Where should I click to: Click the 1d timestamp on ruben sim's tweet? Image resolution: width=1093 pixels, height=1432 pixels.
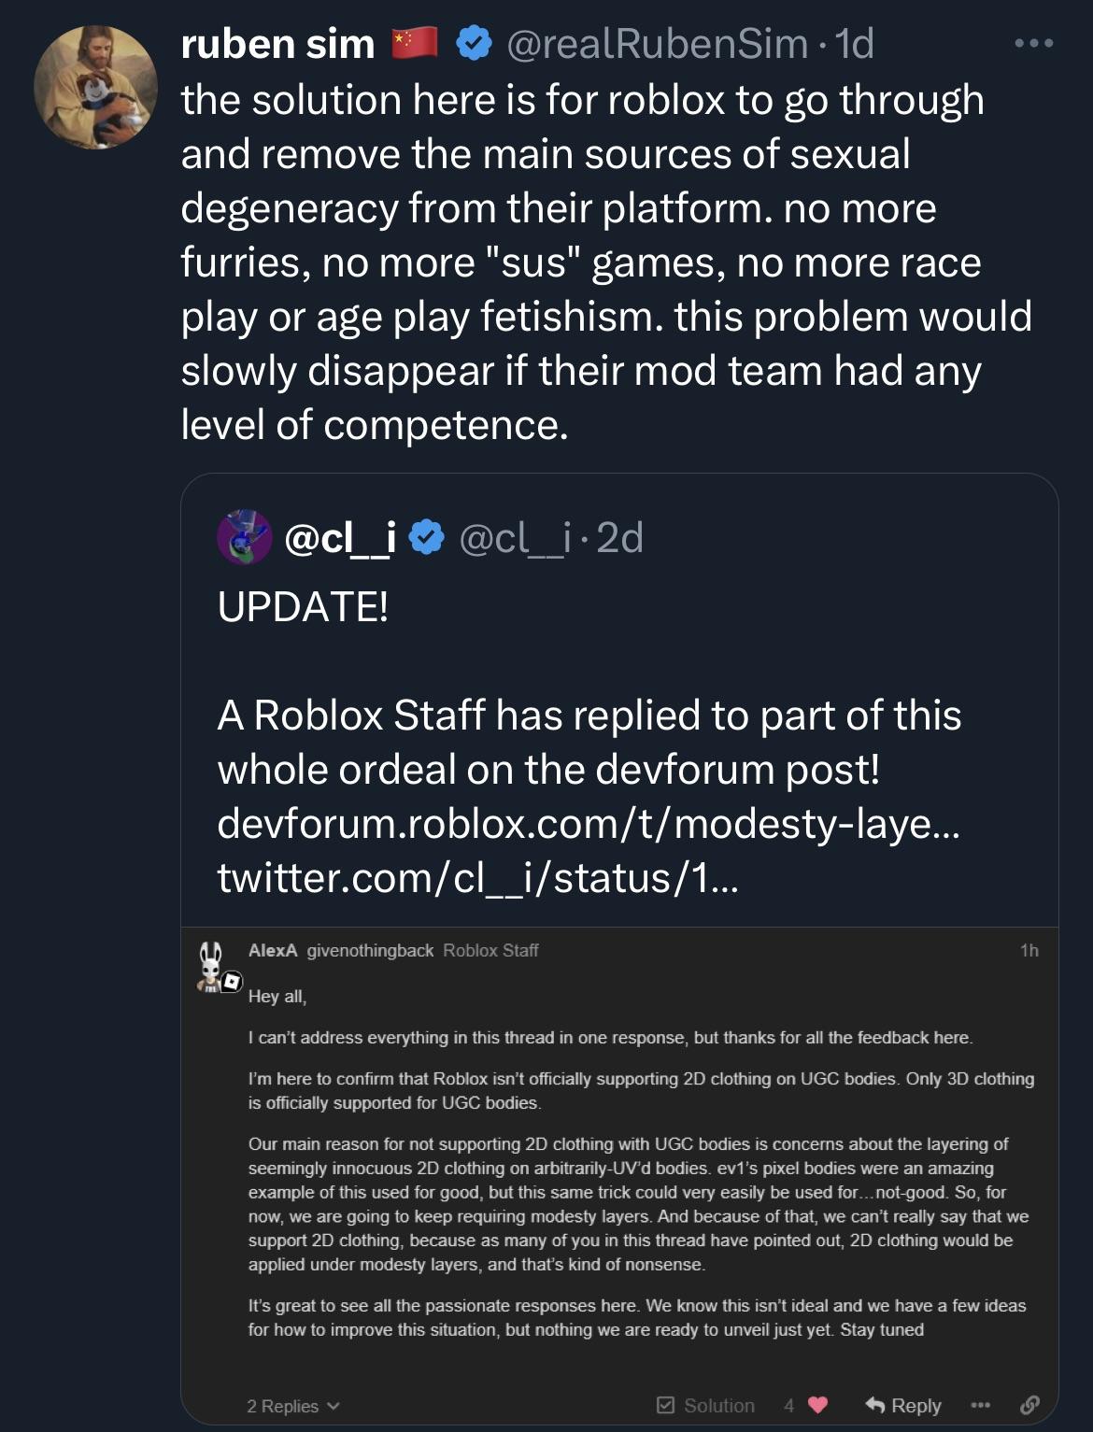(854, 43)
